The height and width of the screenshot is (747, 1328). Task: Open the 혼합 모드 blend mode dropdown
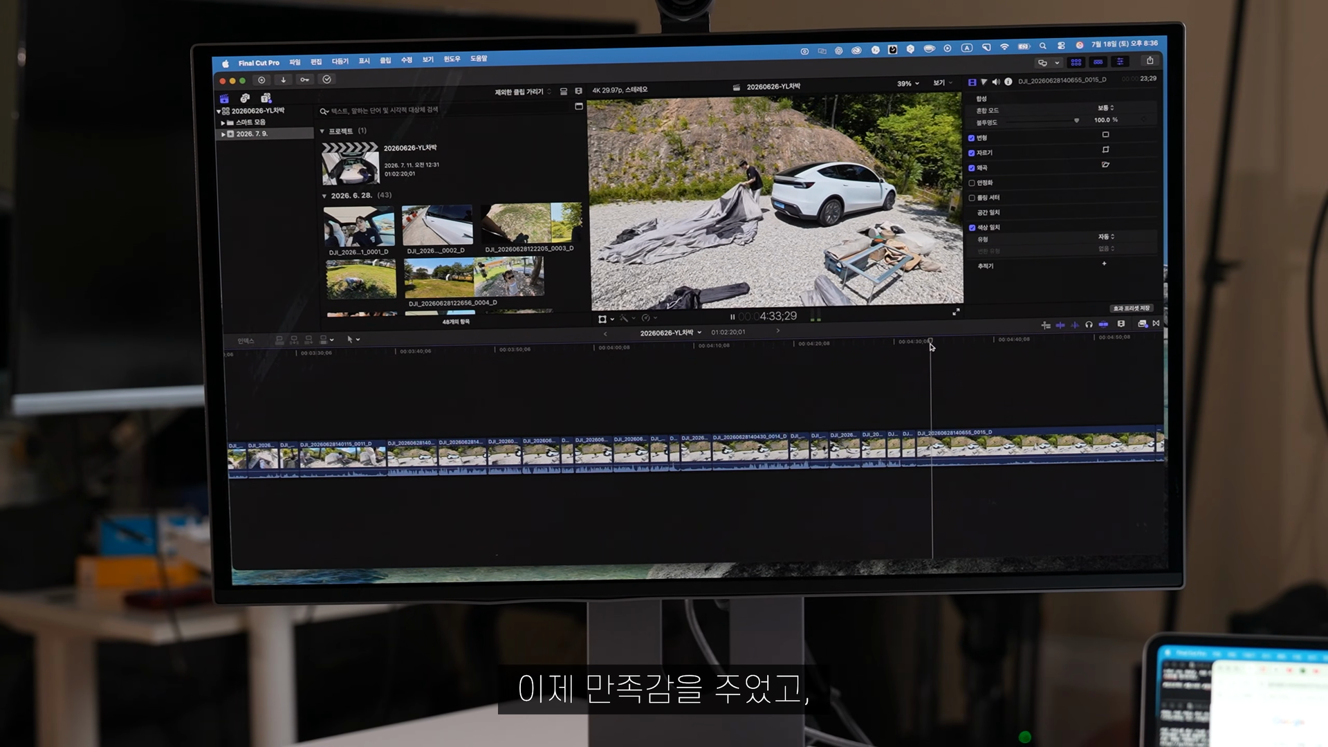click(1105, 108)
